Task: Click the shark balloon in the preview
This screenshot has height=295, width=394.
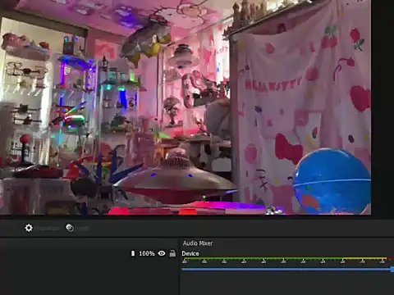Action: 146,41
